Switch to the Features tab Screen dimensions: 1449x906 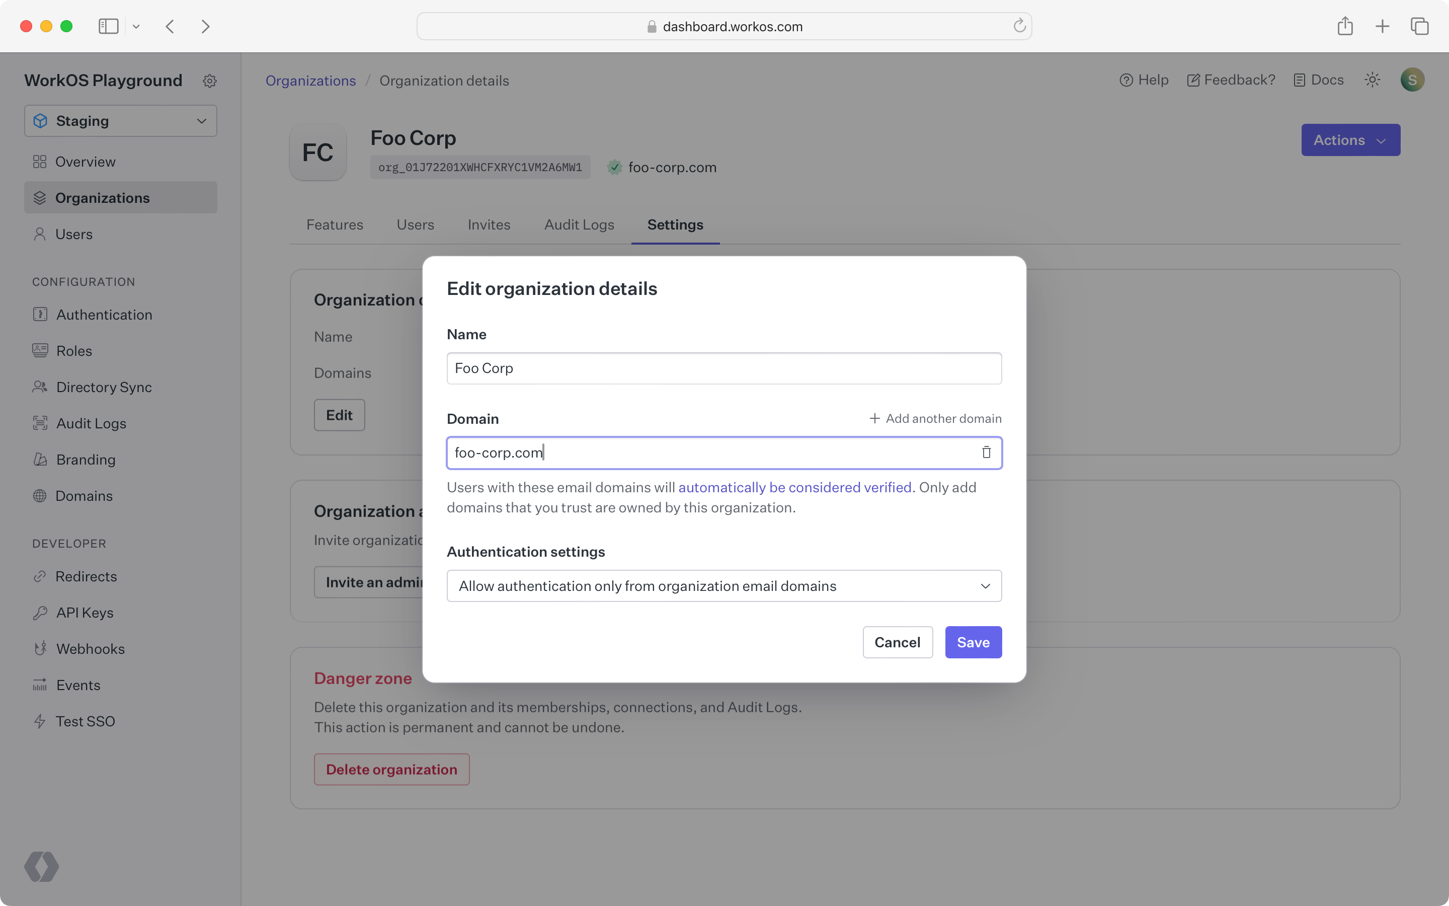click(334, 224)
